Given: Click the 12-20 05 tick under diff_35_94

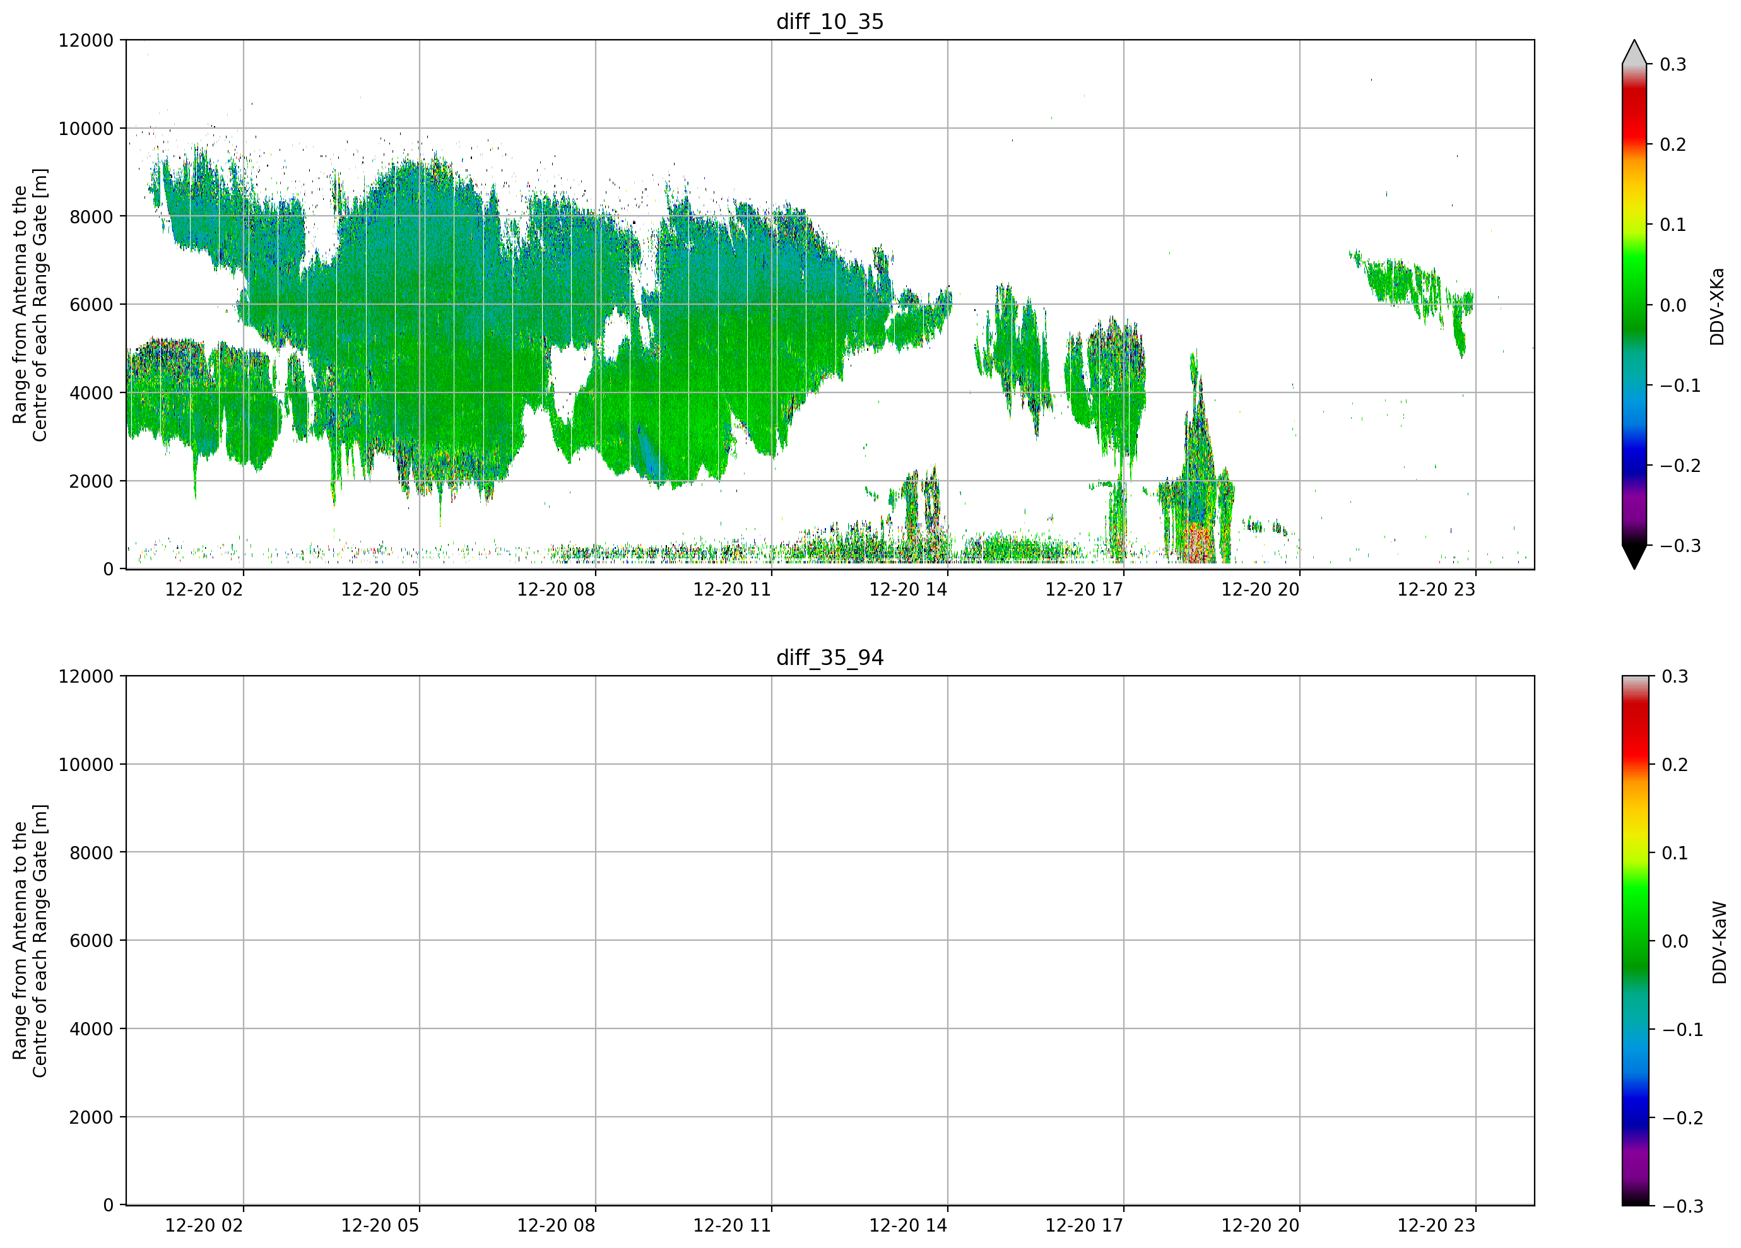Looking at the screenshot, I should [x=380, y=1226].
